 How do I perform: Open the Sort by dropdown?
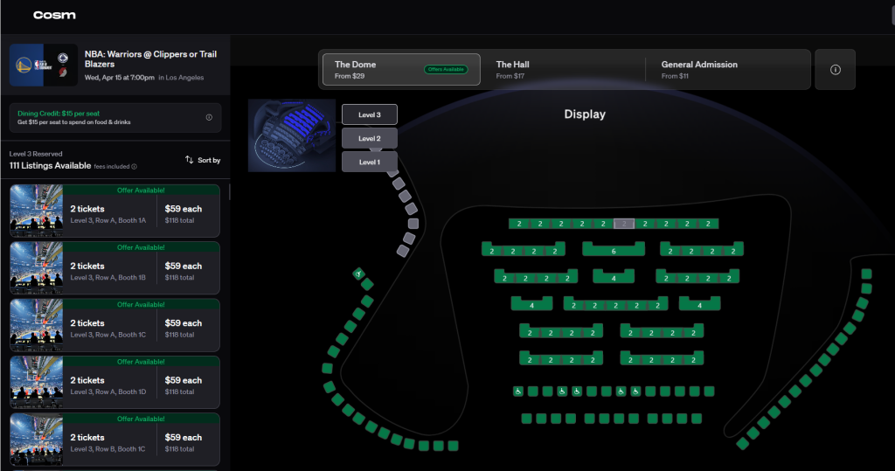(203, 160)
